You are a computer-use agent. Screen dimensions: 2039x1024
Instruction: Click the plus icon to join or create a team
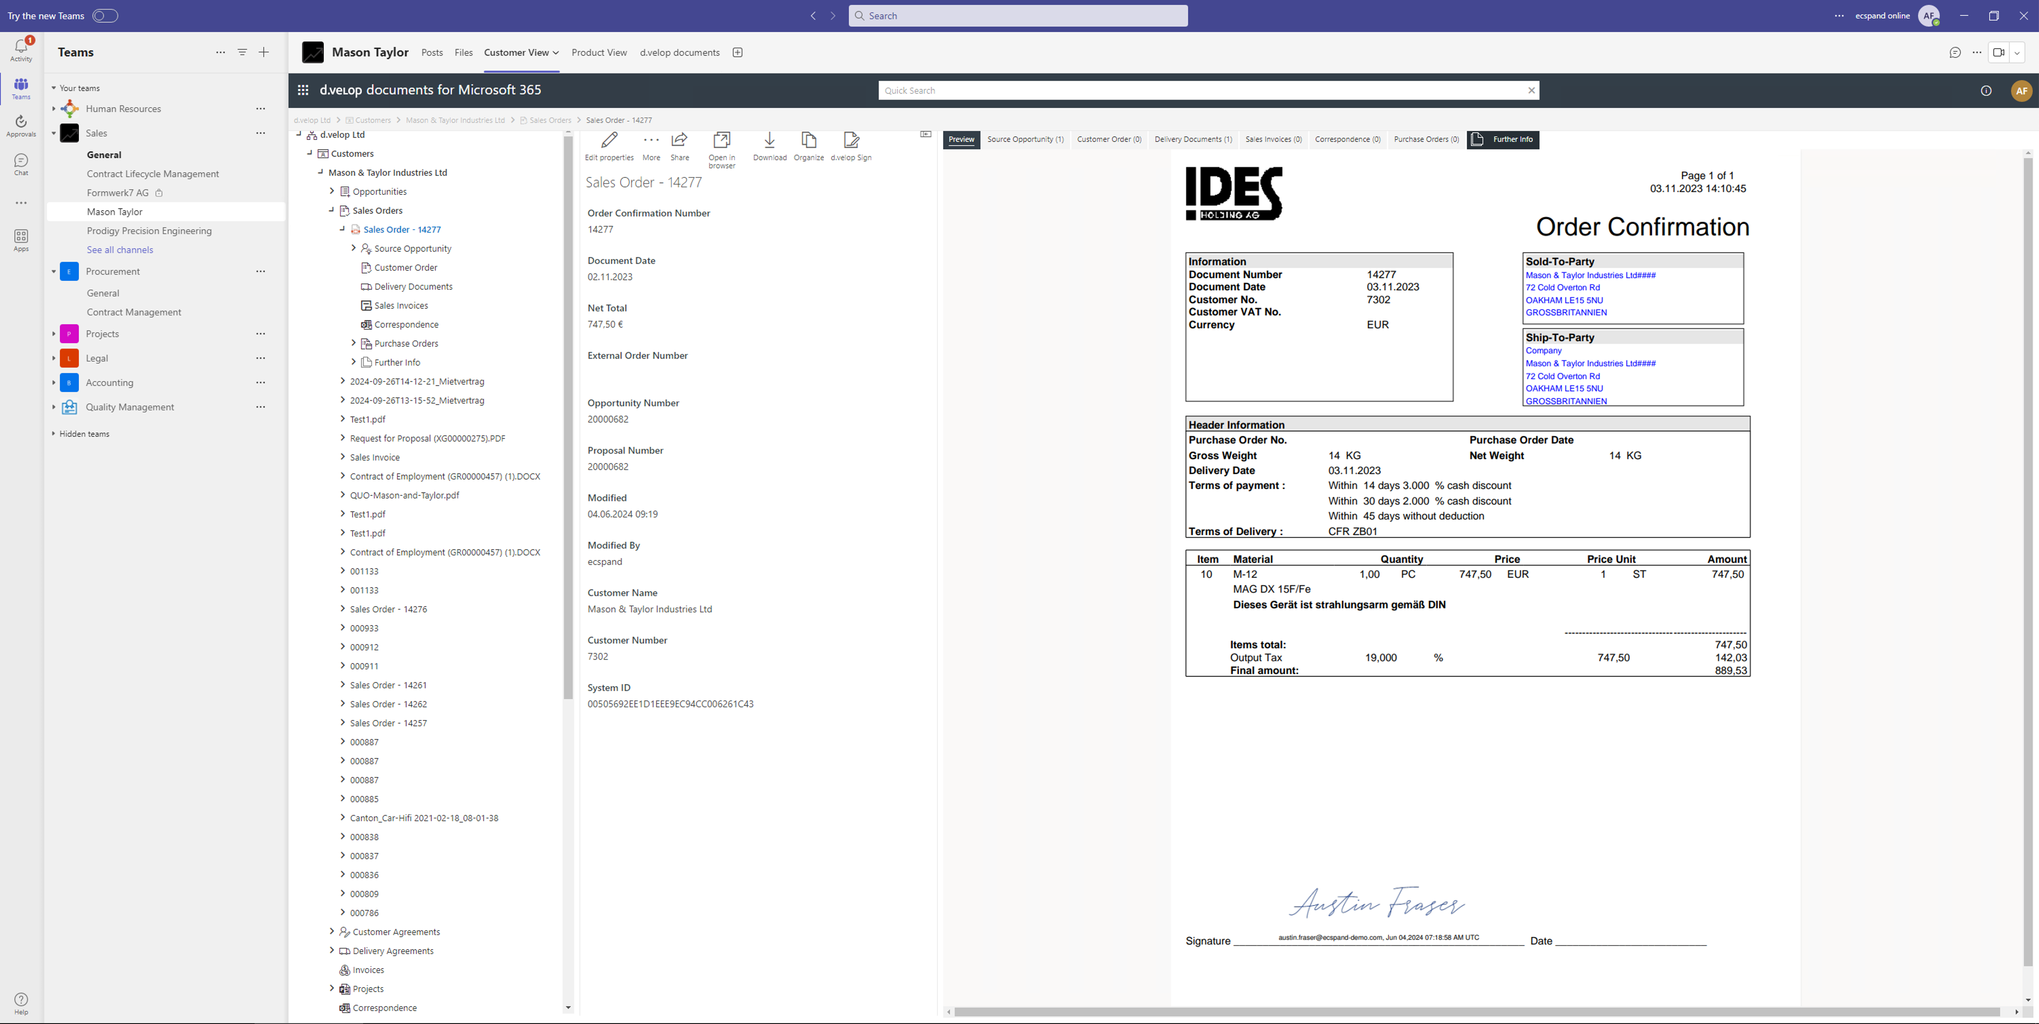264,52
